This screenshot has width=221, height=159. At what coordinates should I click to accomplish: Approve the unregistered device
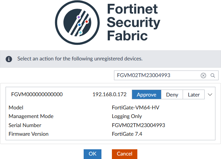146,94
